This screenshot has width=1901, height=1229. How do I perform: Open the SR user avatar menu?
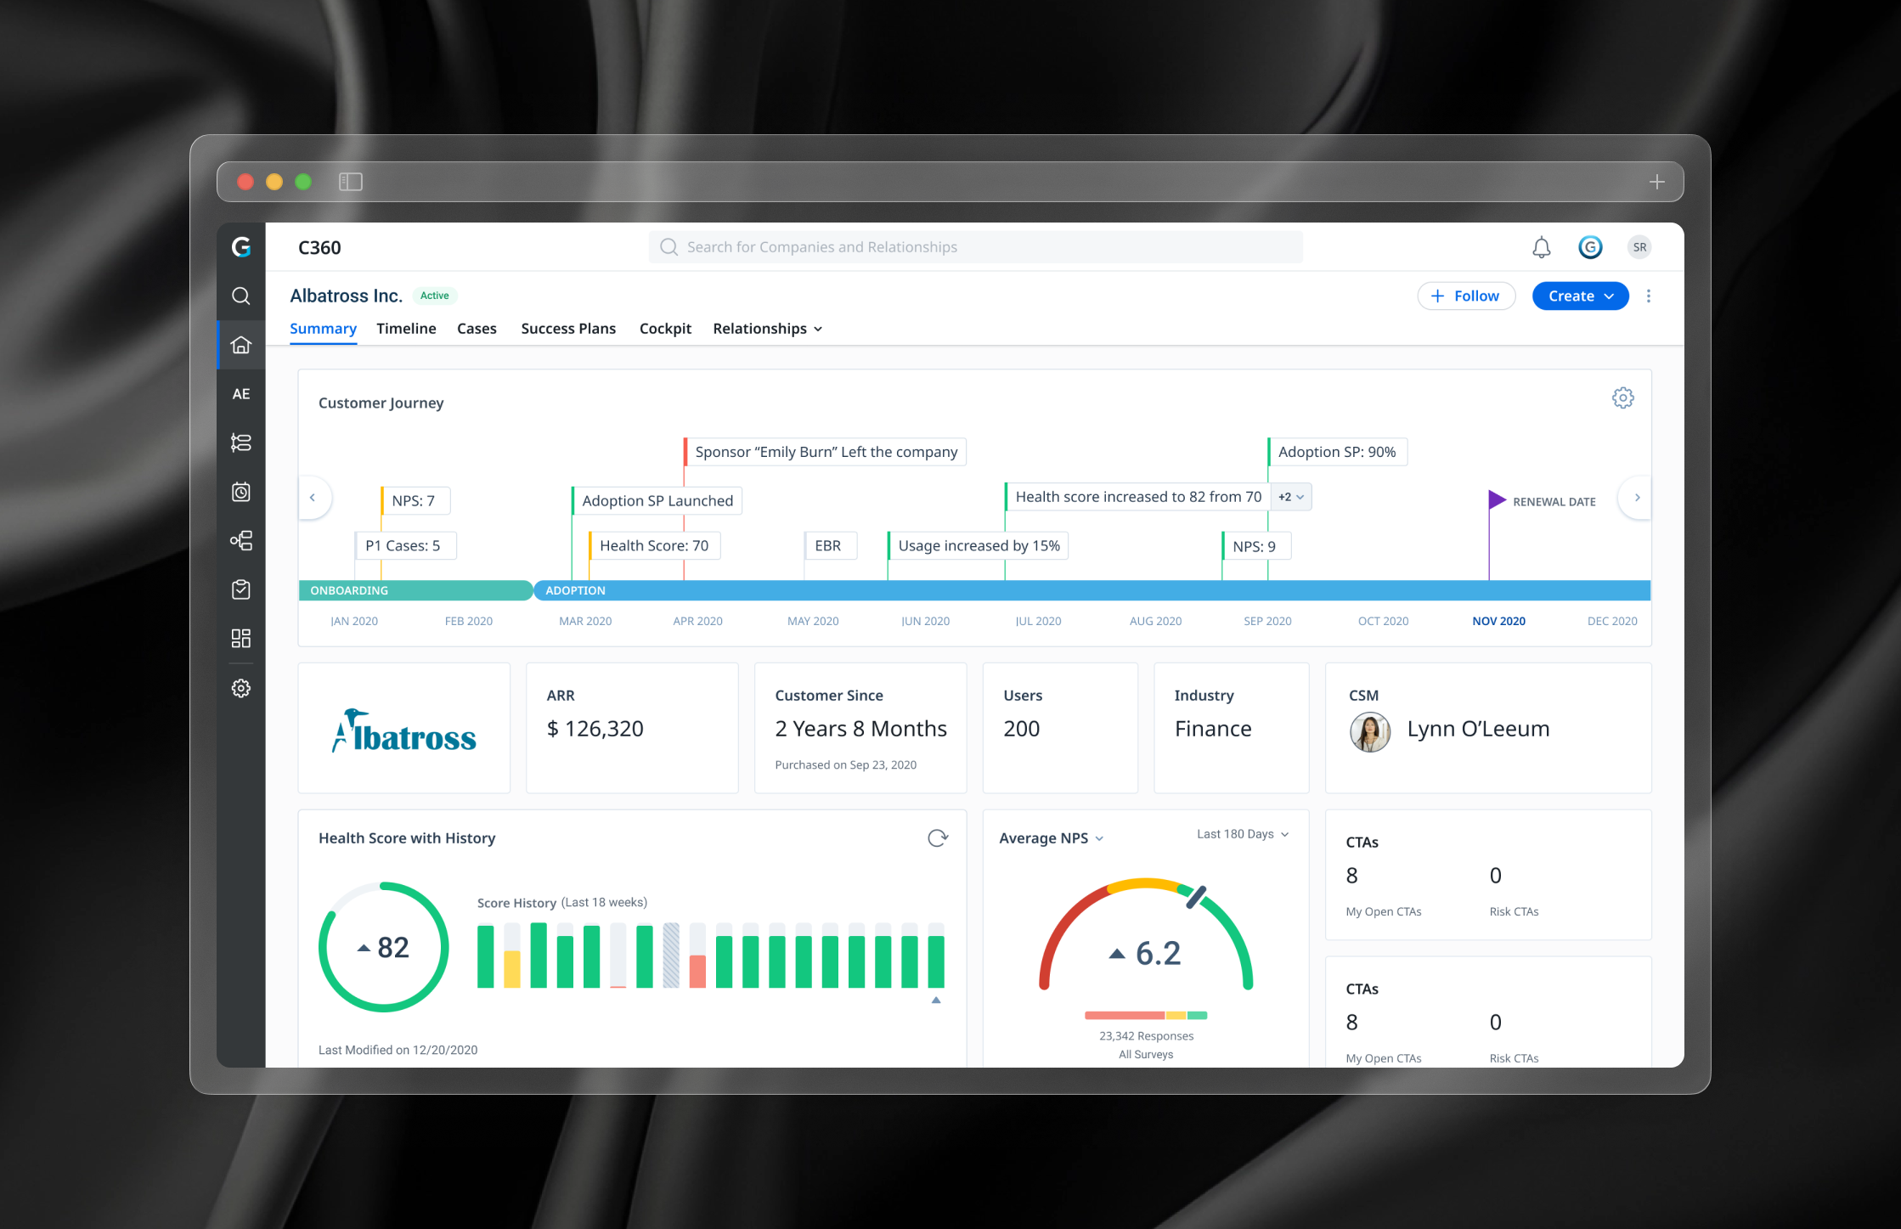coord(1639,247)
